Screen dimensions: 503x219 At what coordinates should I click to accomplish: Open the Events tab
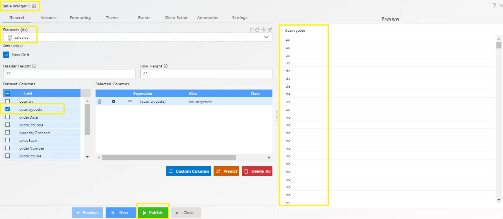(x=144, y=18)
